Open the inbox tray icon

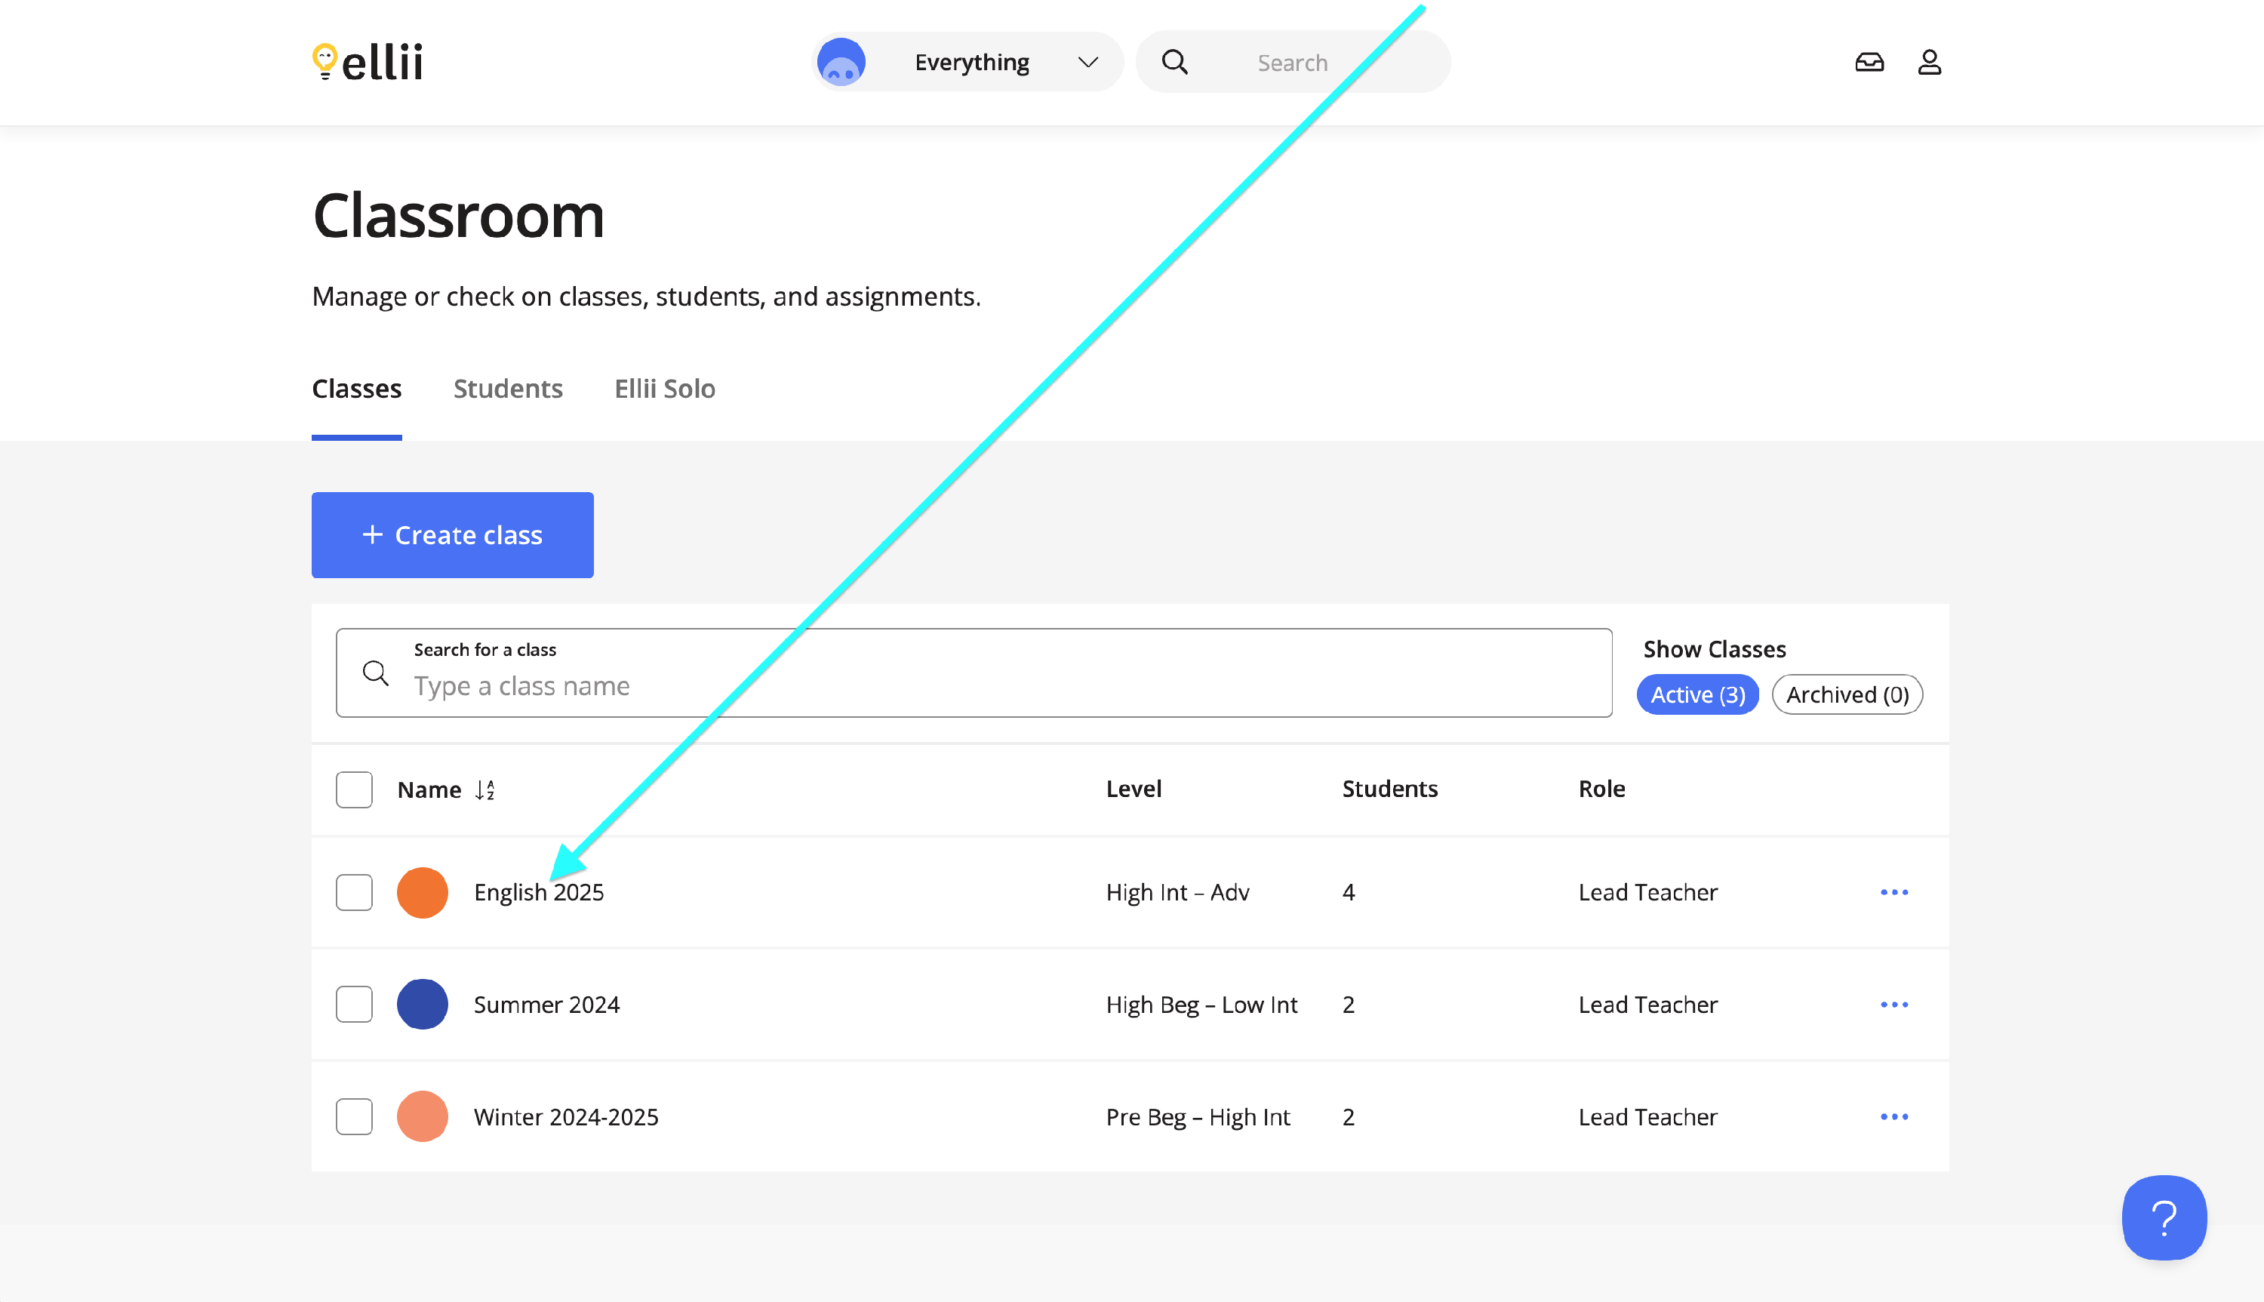click(1869, 62)
